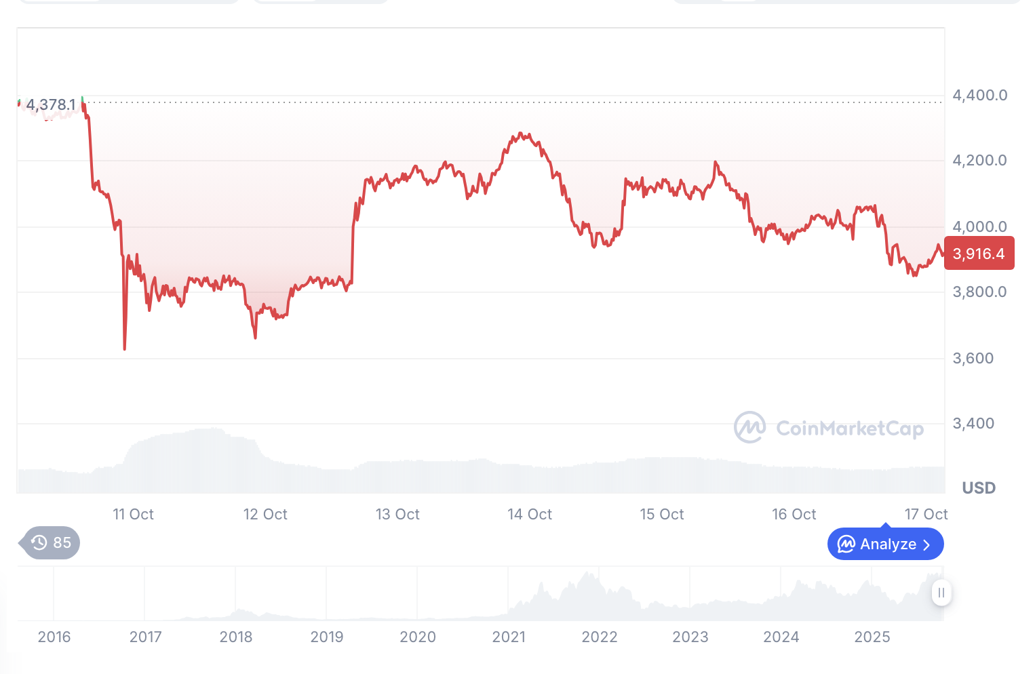Click the CoinMarketCap watermark logo icon
The image size is (1035, 674).
tap(749, 427)
